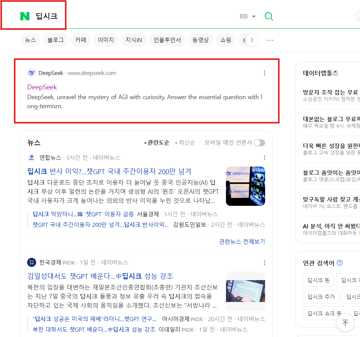Click the green Naver N logo
Image resolution: width=360 pixels, height=337 pixels.
(x=25, y=16)
